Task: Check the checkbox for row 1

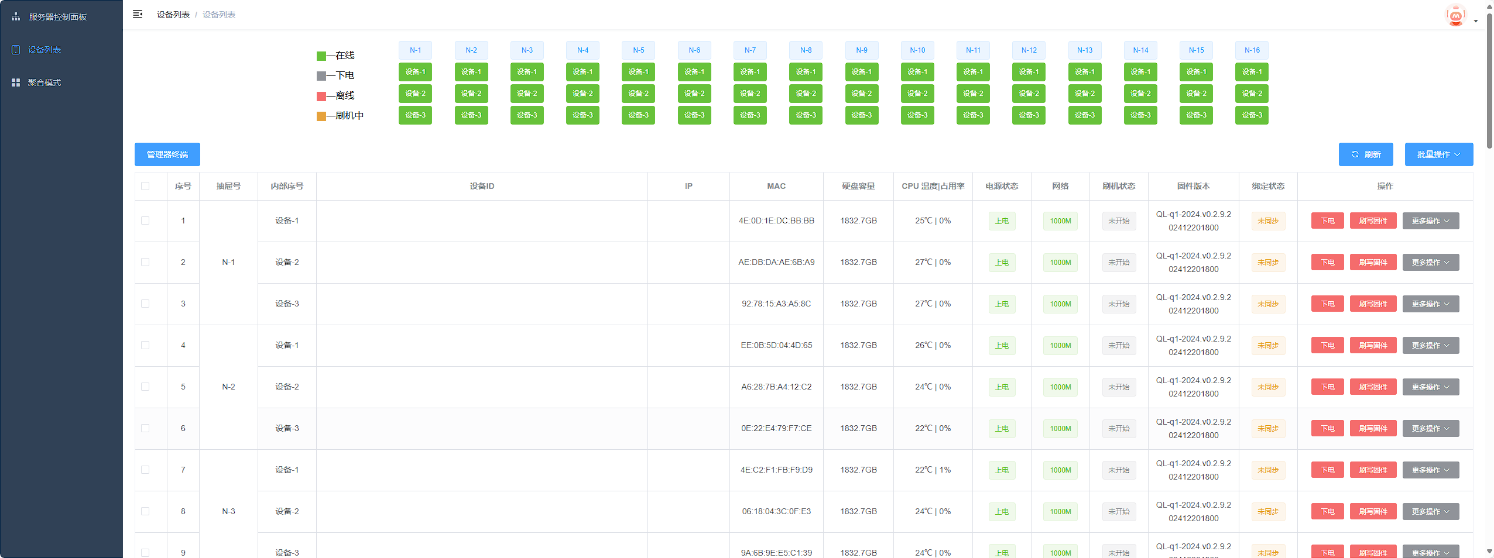Action: (145, 221)
